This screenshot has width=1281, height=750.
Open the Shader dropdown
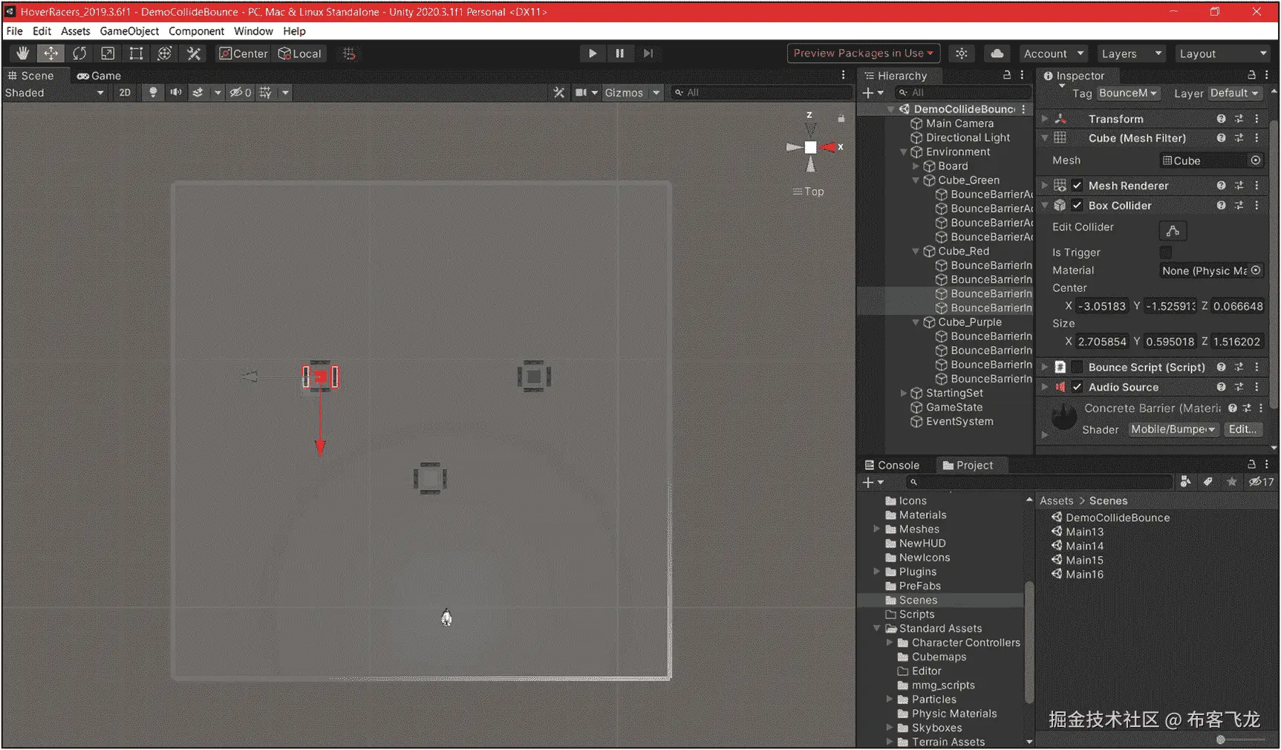tap(1173, 429)
